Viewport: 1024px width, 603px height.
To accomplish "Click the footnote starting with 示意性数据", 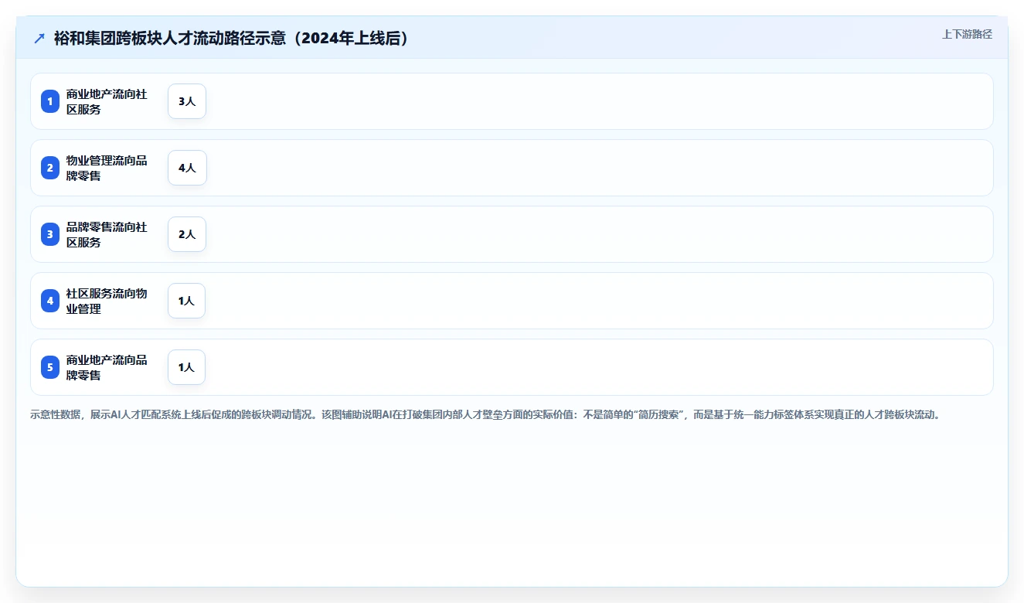I will click(x=485, y=414).
